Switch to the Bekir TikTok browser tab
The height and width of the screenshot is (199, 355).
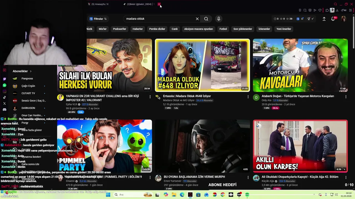(139, 4)
